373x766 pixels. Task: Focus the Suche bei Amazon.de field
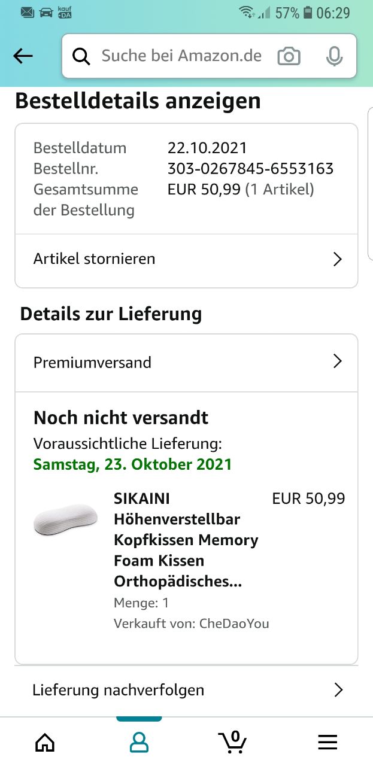click(181, 56)
